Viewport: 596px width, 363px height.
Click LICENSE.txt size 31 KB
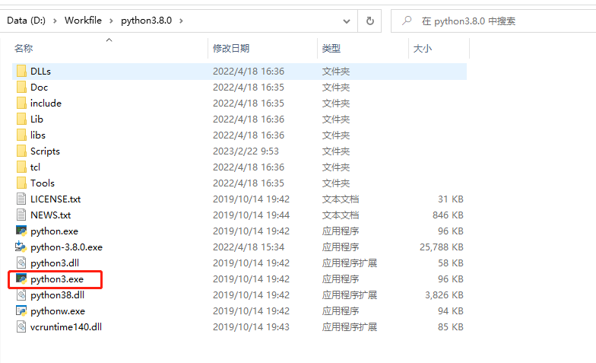tap(450, 199)
